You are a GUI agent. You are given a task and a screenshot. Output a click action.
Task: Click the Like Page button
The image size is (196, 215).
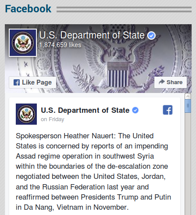coord(32,82)
